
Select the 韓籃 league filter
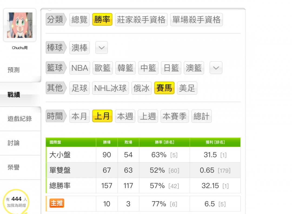(x=125, y=68)
